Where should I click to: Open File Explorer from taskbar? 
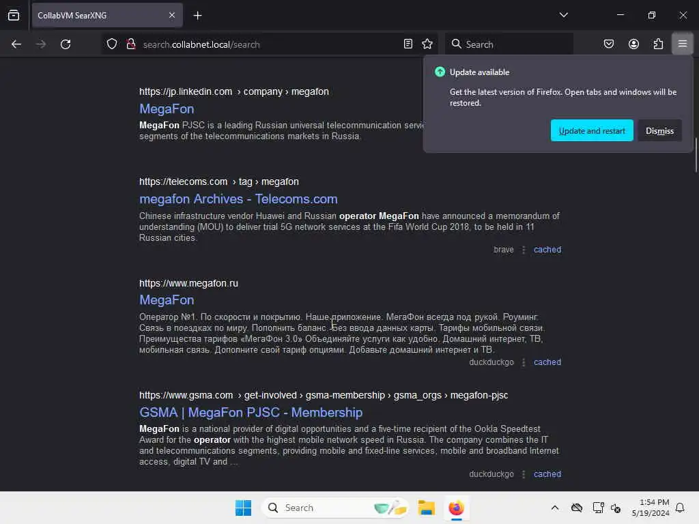tap(426, 508)
